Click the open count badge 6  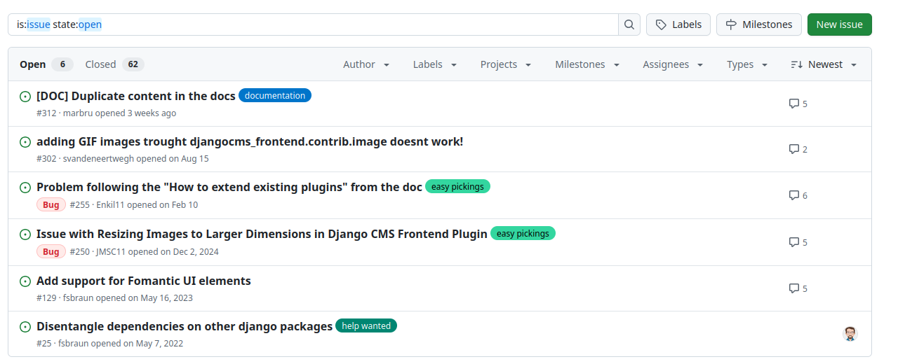pyautogui.click(x=62, y=64)
